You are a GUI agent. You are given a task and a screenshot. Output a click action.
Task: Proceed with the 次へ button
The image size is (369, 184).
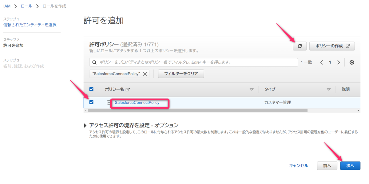[350, 166]
